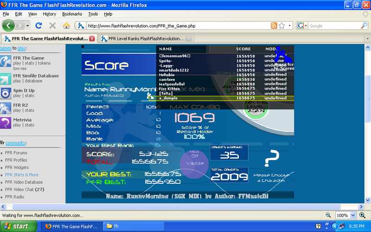Screen dimensions: 371x232
Task: Click the FFR The Game sidebar icon
Action: pyautogui.click(x=6, y=61)
